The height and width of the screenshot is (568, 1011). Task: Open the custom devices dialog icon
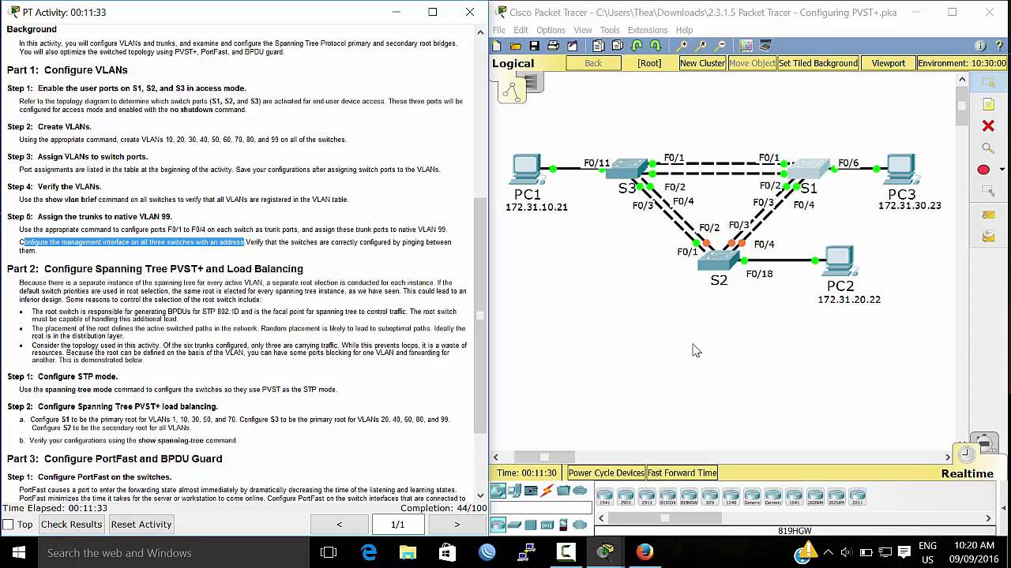point(765,46)
